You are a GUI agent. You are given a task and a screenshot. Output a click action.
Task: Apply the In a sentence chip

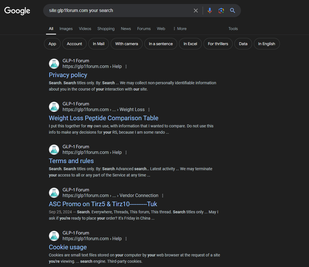click(x=161, y=44)
